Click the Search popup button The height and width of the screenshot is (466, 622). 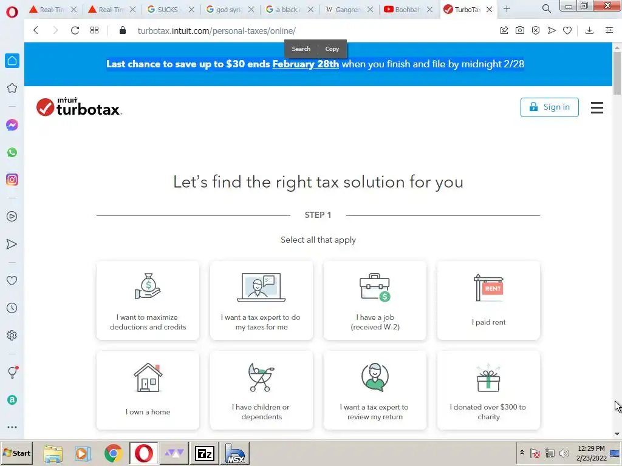(x=301, y=49)
